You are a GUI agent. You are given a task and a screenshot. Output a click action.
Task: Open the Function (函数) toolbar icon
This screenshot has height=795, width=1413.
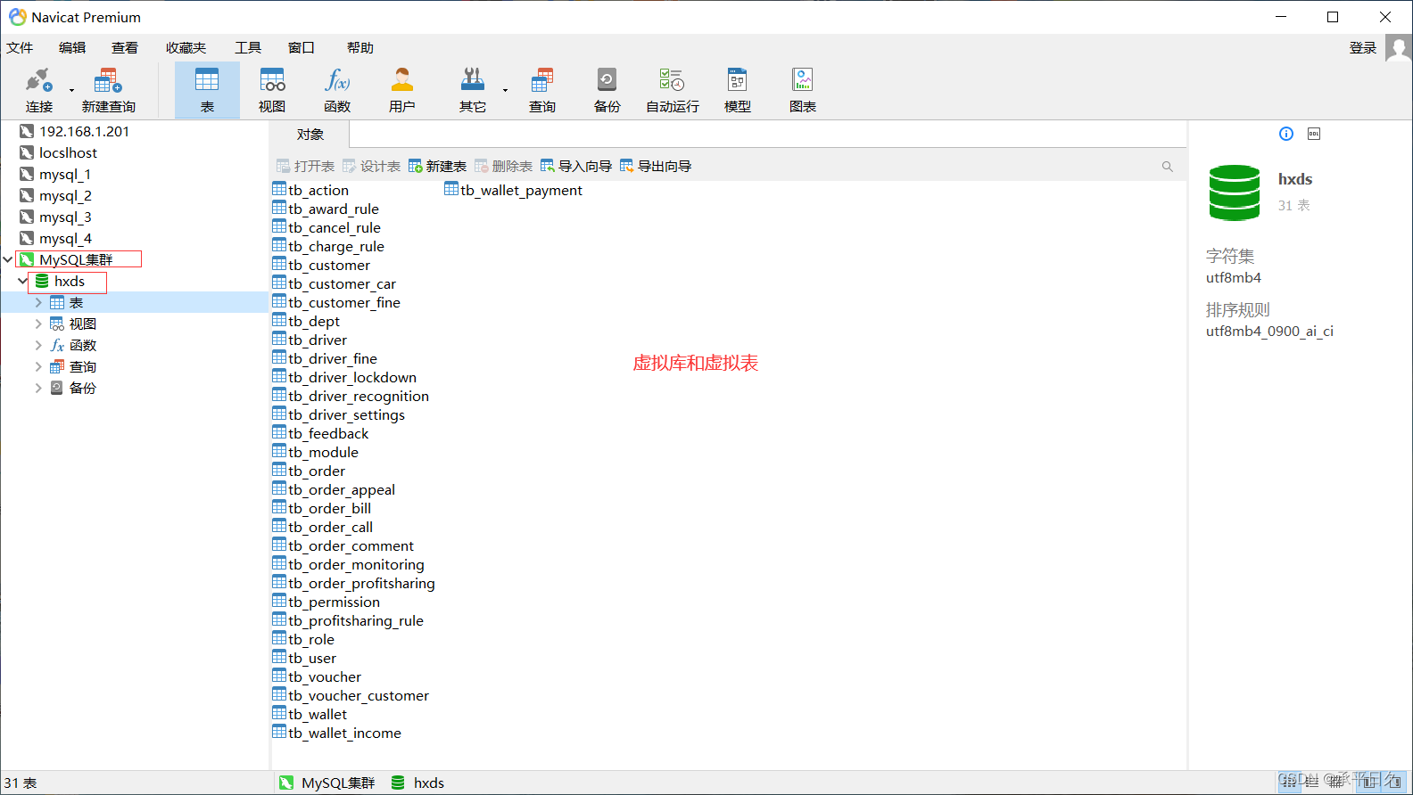(x=337, y=90)
